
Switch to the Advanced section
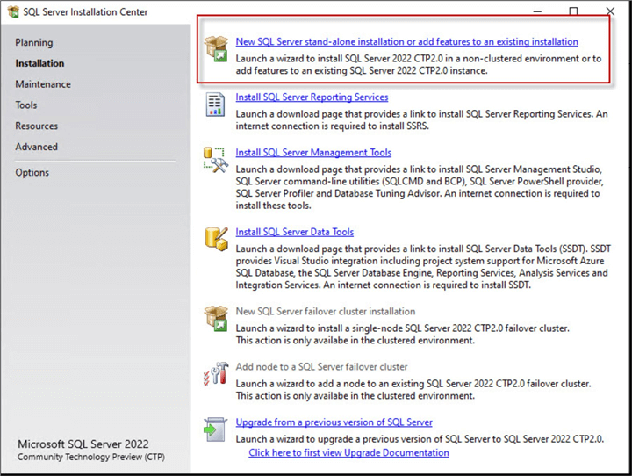[x=36, y=147]
